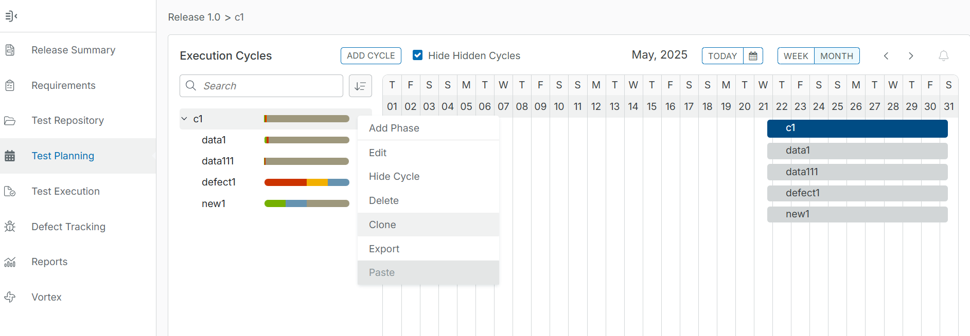Click the notification bell icon
This screenshot has height=336, width=970.
pyautogui.click(x=943, y=56)
